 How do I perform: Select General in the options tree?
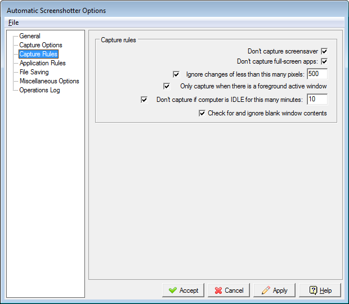coord(30,36)
